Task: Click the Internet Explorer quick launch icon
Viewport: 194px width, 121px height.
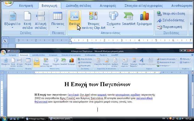Action: 18,119
